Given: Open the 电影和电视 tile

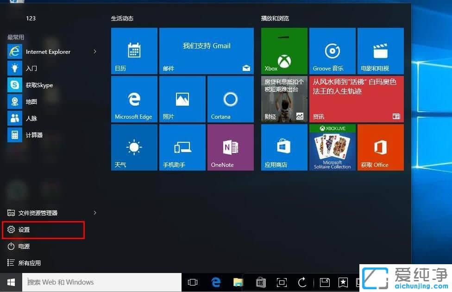Looking at the screenshot, I should (x=380, y=51).
